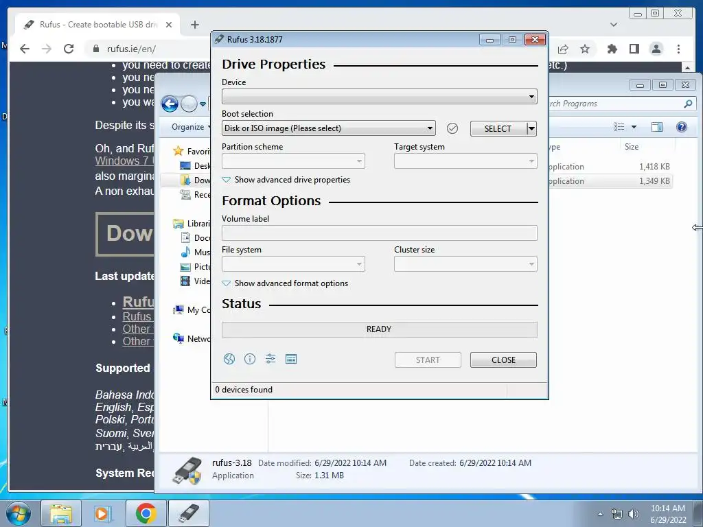
Task: Open Chrome profile avatar icon
Action: click(x=656, y=49)
